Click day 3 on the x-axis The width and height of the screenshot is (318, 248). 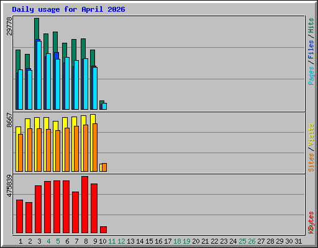[x=39, y=241]
